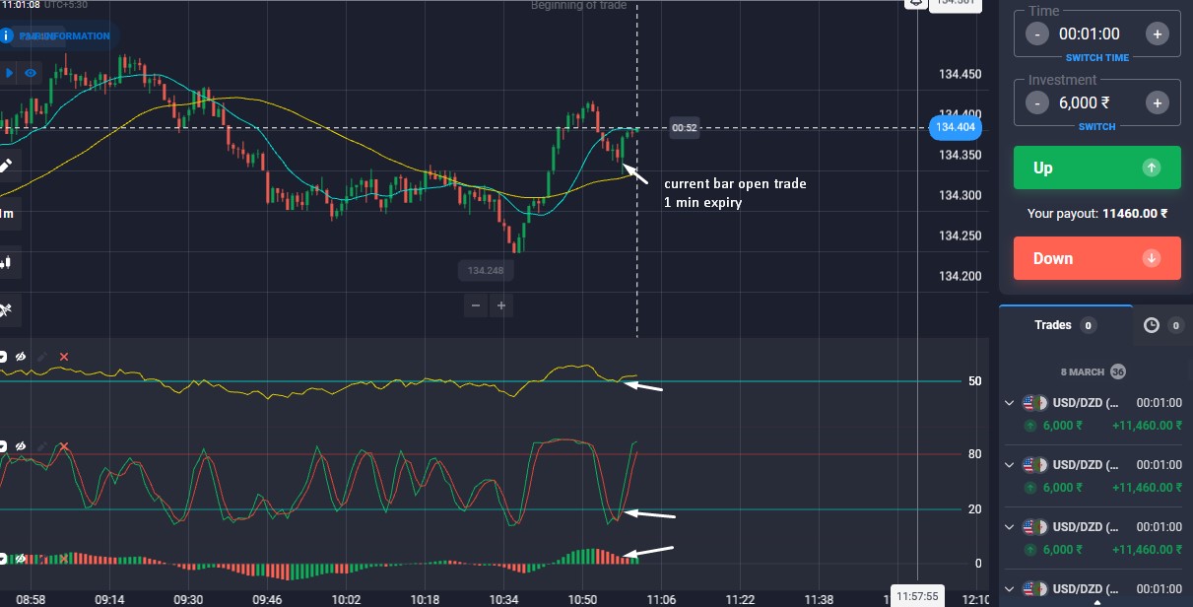The image size is (1193, 607).
Task: Click the 6,000 ₹ investment field
Action: (1085, 102)
